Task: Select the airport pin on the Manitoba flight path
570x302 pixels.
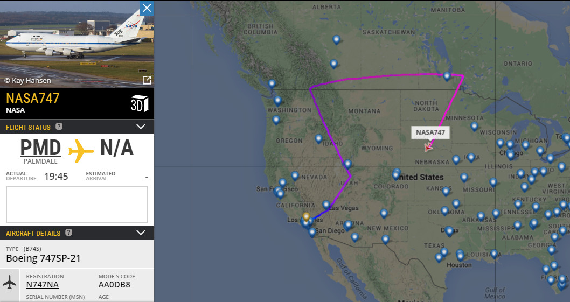Action: tap(447, 76)
